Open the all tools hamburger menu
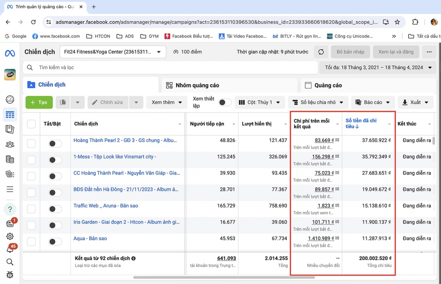This screenshot has width=441, height=284. click(10, 189)
